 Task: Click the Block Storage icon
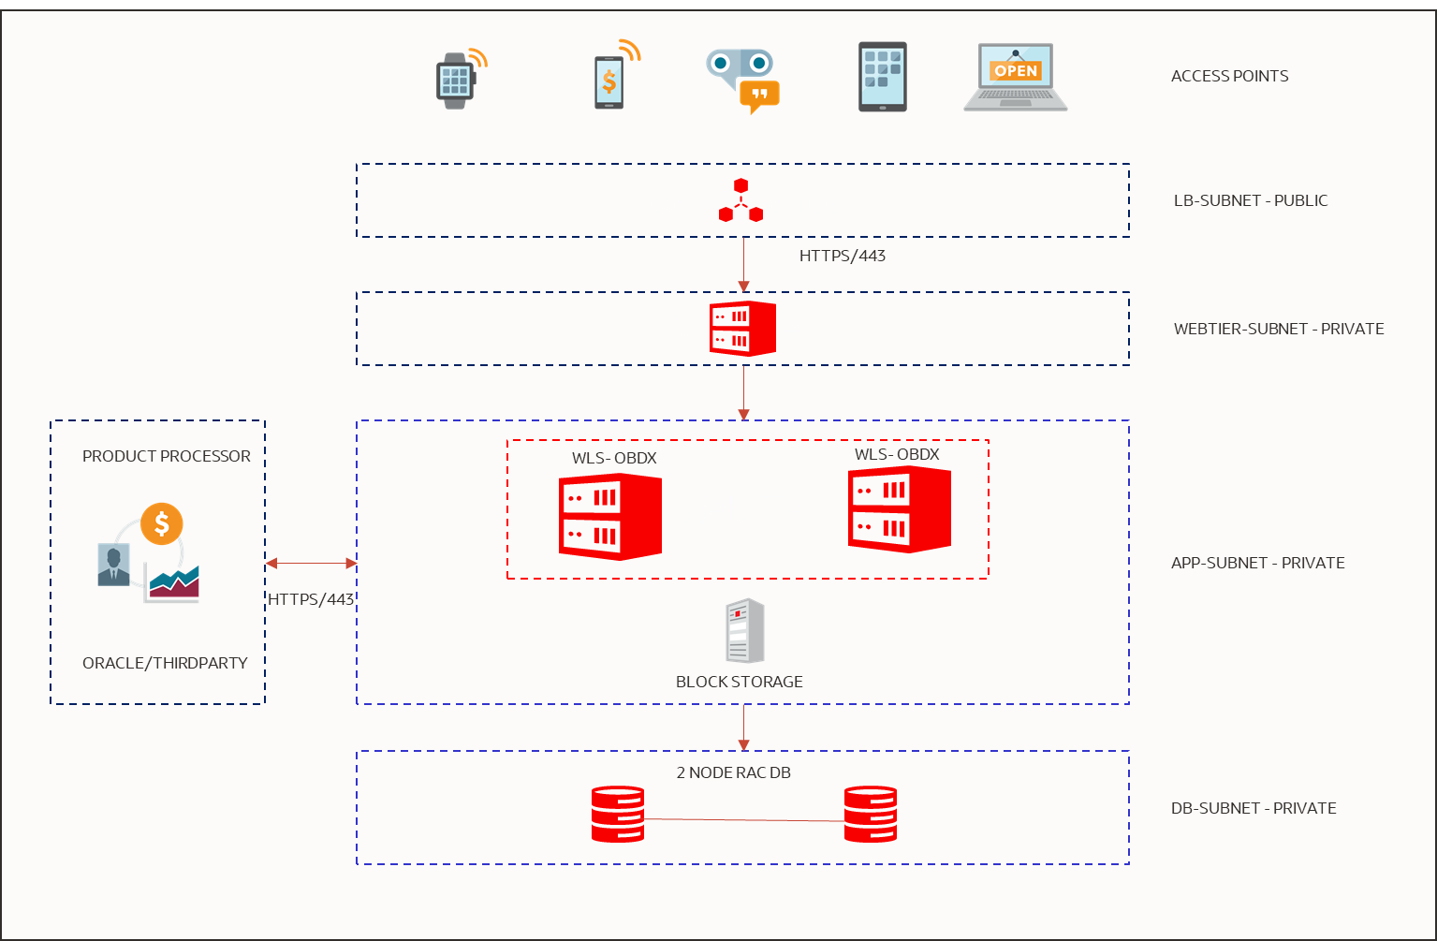click(743, 630)
